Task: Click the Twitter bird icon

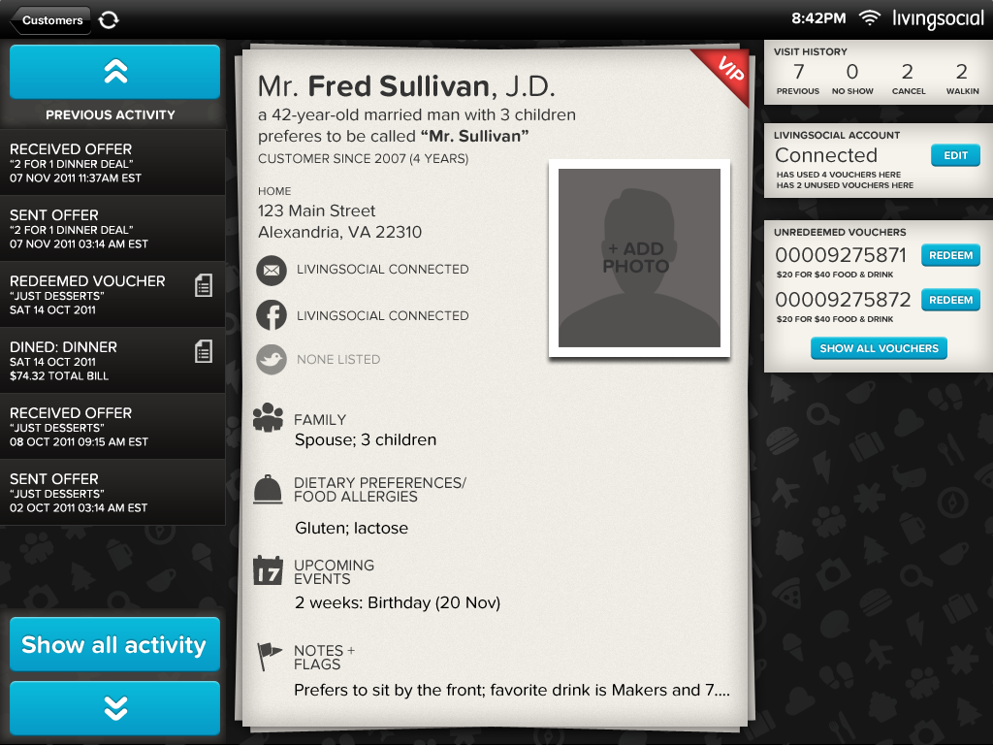Action: pos(272,359)
